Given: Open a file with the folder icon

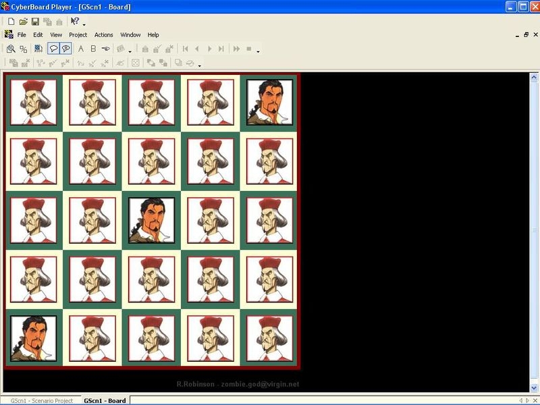Looking at the screenshot, I should (23, 22).
